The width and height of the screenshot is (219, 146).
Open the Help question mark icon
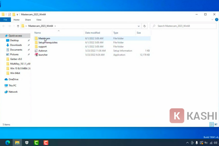point(217,20)
